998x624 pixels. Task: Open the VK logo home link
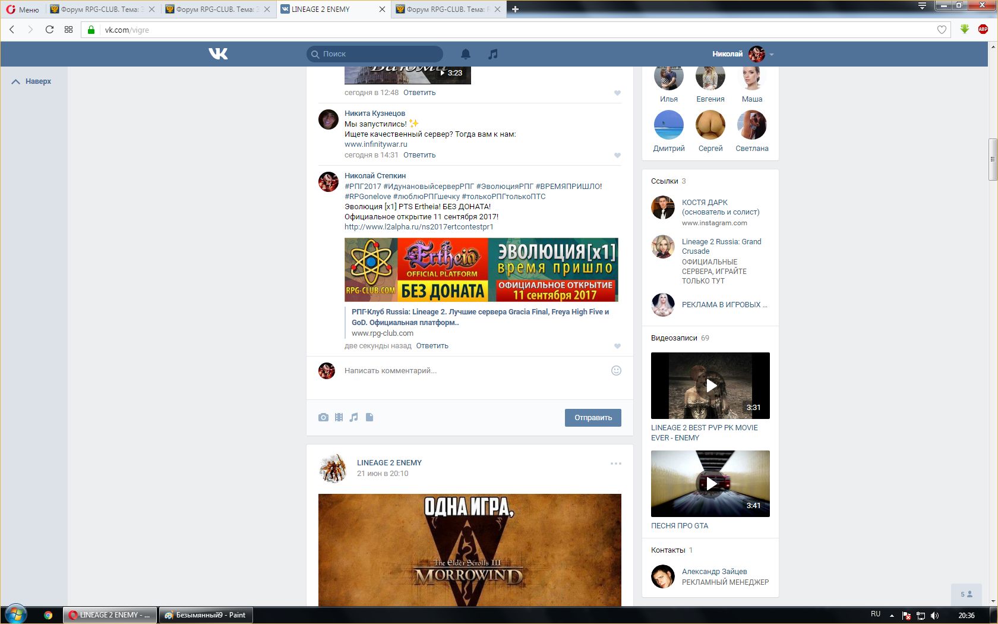(218, 53)
